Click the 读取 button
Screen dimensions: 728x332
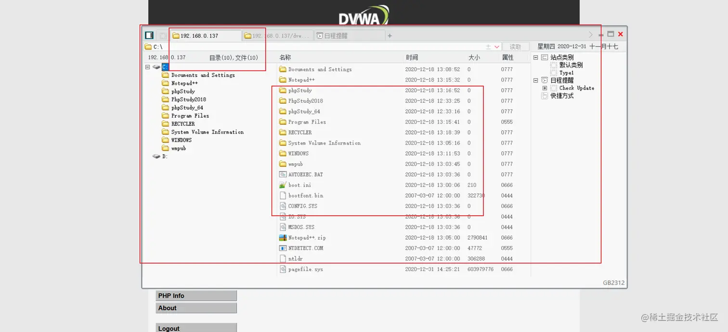pyautogui.click(x=516, y=47)
